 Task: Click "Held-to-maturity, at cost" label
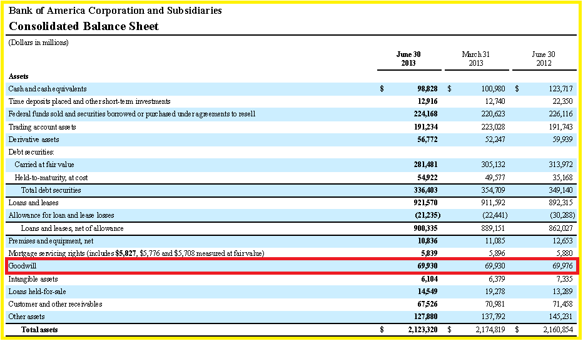pos(51,178)
